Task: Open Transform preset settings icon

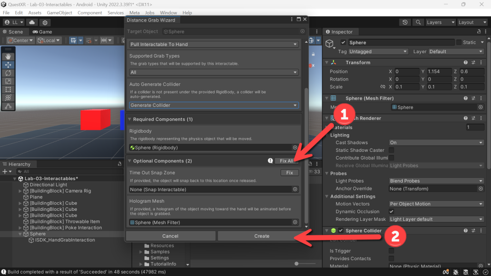Action: coord(473,63)
